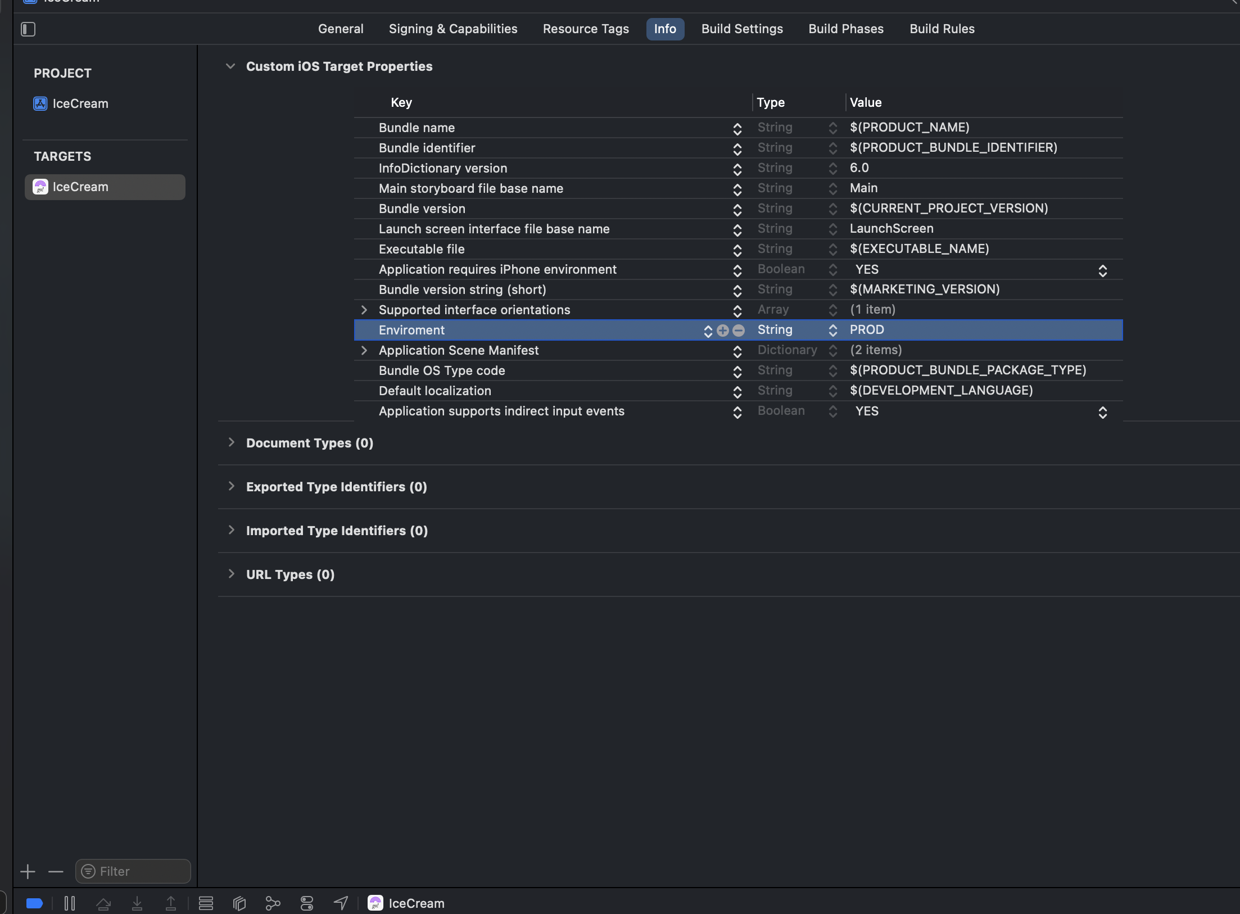The width and height of the screenshot is (1240, 914).
Task: Expand the URL Types section
Action: point(231,574)
